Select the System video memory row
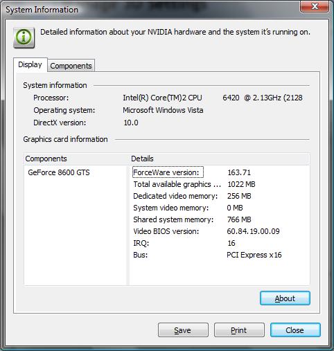Image resolution: width=334 pixels, height=351 pixels. coord(220,208)
